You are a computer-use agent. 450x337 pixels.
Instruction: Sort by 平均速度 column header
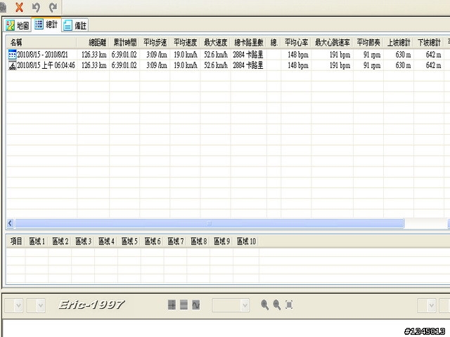pos(185,43)
